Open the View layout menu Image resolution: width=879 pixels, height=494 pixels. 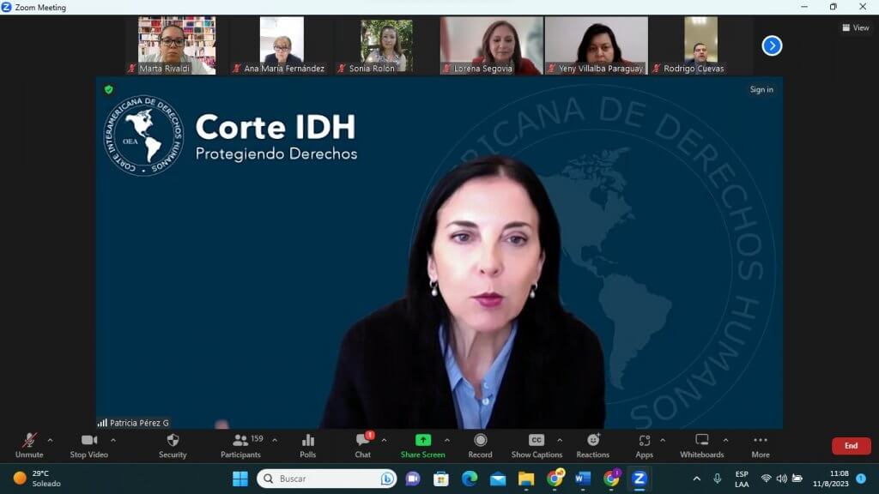tap(856, 27)
